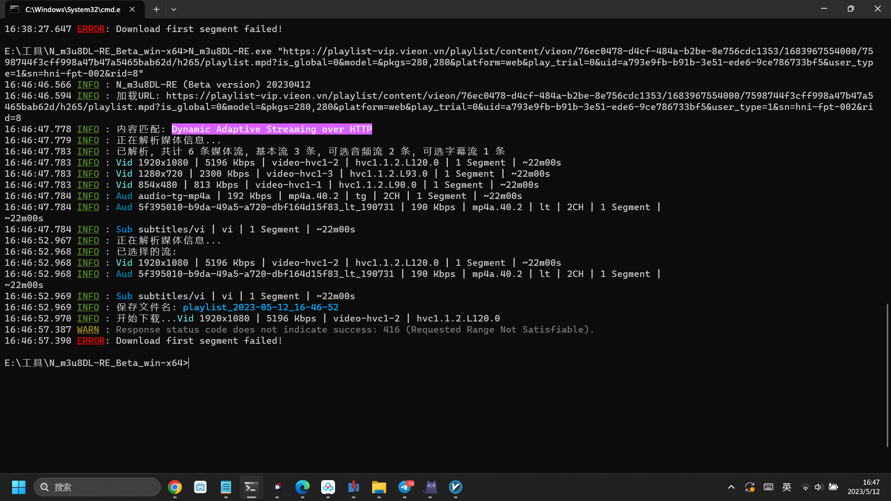The height and width of the screenshot is (501, 891).
Task: Launch Microsoft Edge from taskbar
Action: tap(303, 487)
